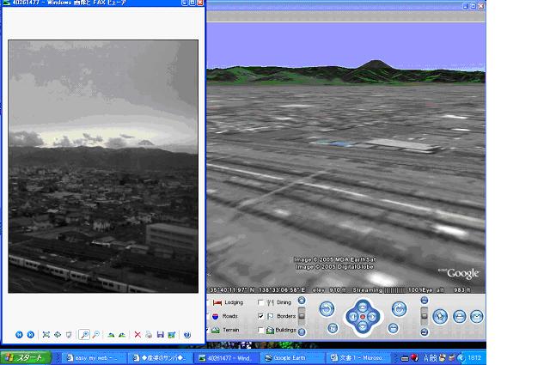Click the zoom slider handle
The image size is (550, 365).
pyautogui.click(x=302, y=314)
